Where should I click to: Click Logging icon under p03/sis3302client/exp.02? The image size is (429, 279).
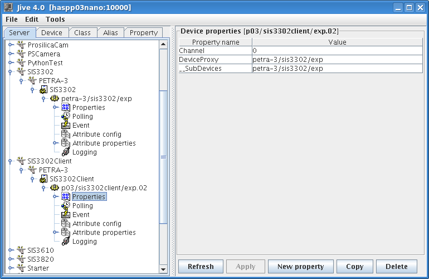[66, 241]
